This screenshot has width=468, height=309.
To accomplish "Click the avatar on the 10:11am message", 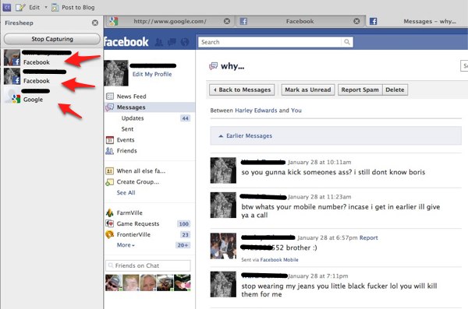I will [x=223, y=170].
